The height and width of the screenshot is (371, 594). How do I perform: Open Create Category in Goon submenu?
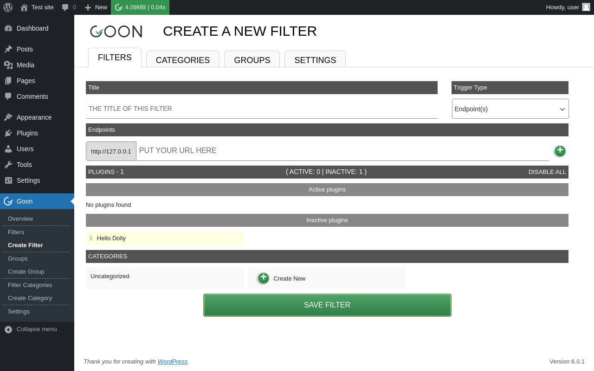click(x=30, y=298)
